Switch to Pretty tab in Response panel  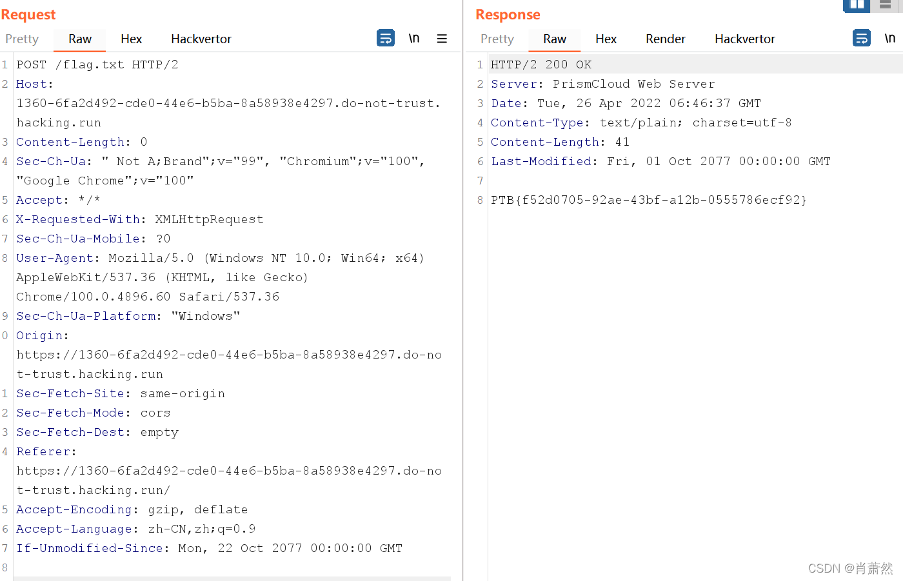click(x=497, y=39)
